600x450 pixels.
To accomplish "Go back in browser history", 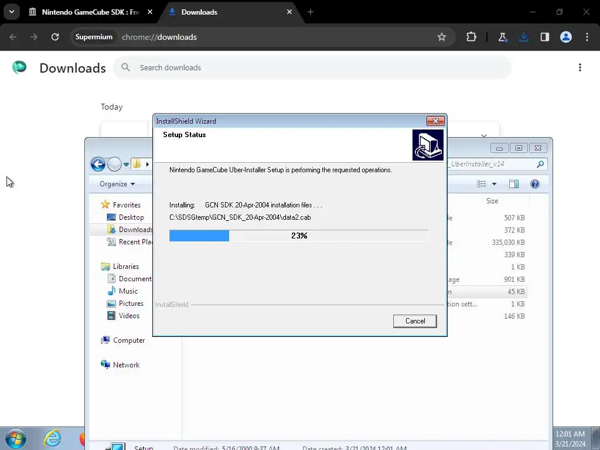I will [x=13, y=37].
